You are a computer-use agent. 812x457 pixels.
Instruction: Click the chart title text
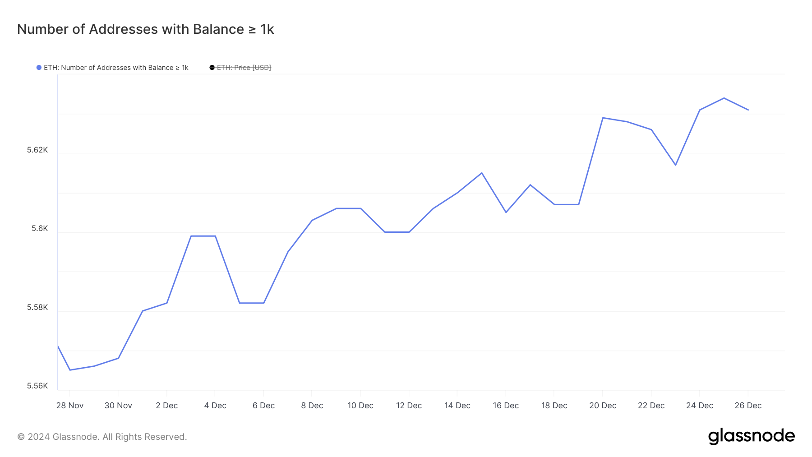145,29
